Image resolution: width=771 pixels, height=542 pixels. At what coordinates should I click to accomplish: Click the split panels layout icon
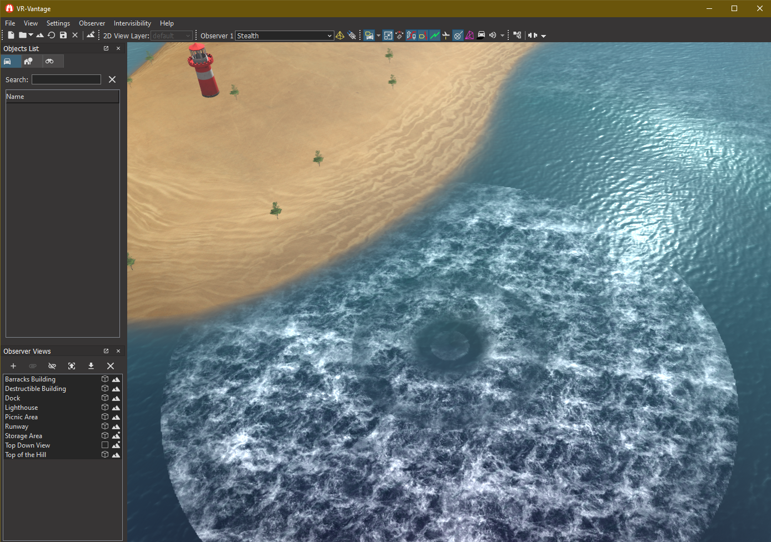coord(533,35)
